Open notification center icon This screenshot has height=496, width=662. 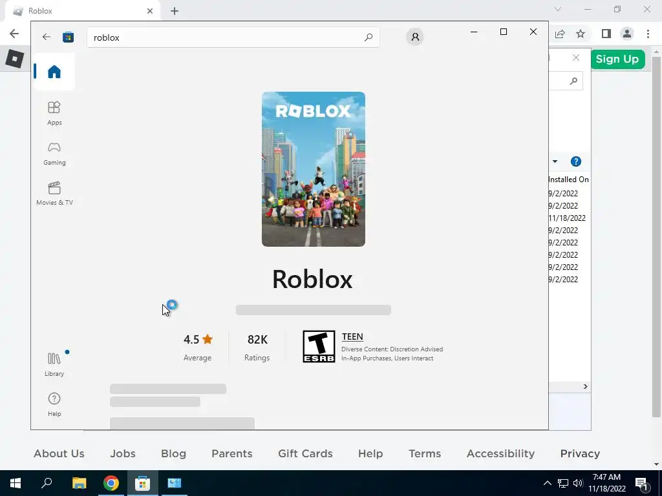(x=641, y=483)
